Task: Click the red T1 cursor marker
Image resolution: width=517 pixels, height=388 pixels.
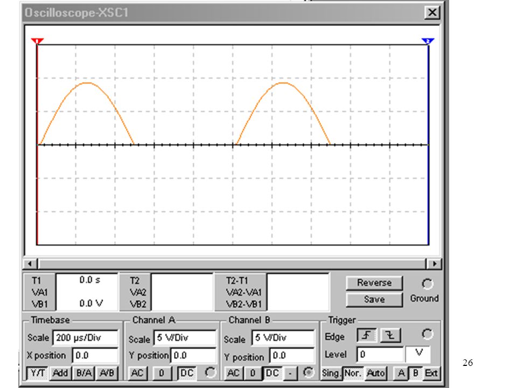Action: (37, 41)
